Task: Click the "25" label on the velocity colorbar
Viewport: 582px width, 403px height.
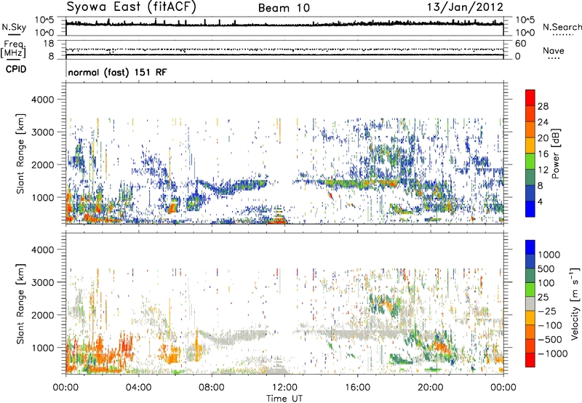Action: pos(543,298)
